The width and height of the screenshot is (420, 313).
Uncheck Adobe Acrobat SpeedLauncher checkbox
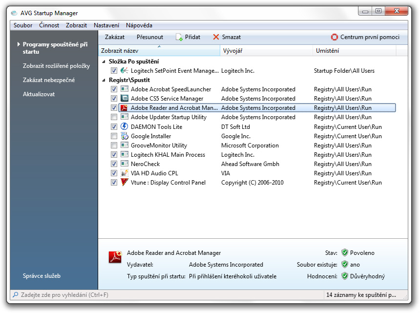tap(114, 89)
